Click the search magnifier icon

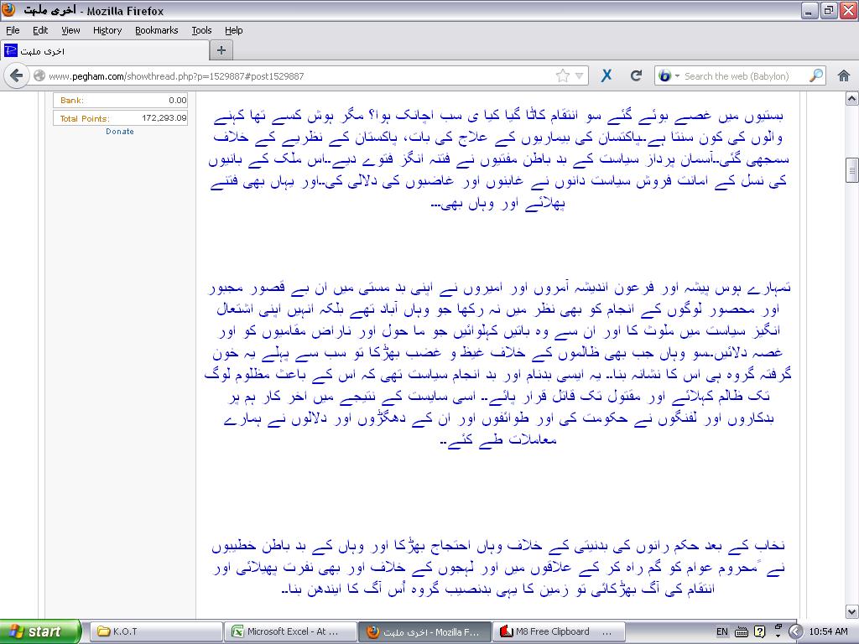pos(815,75)
